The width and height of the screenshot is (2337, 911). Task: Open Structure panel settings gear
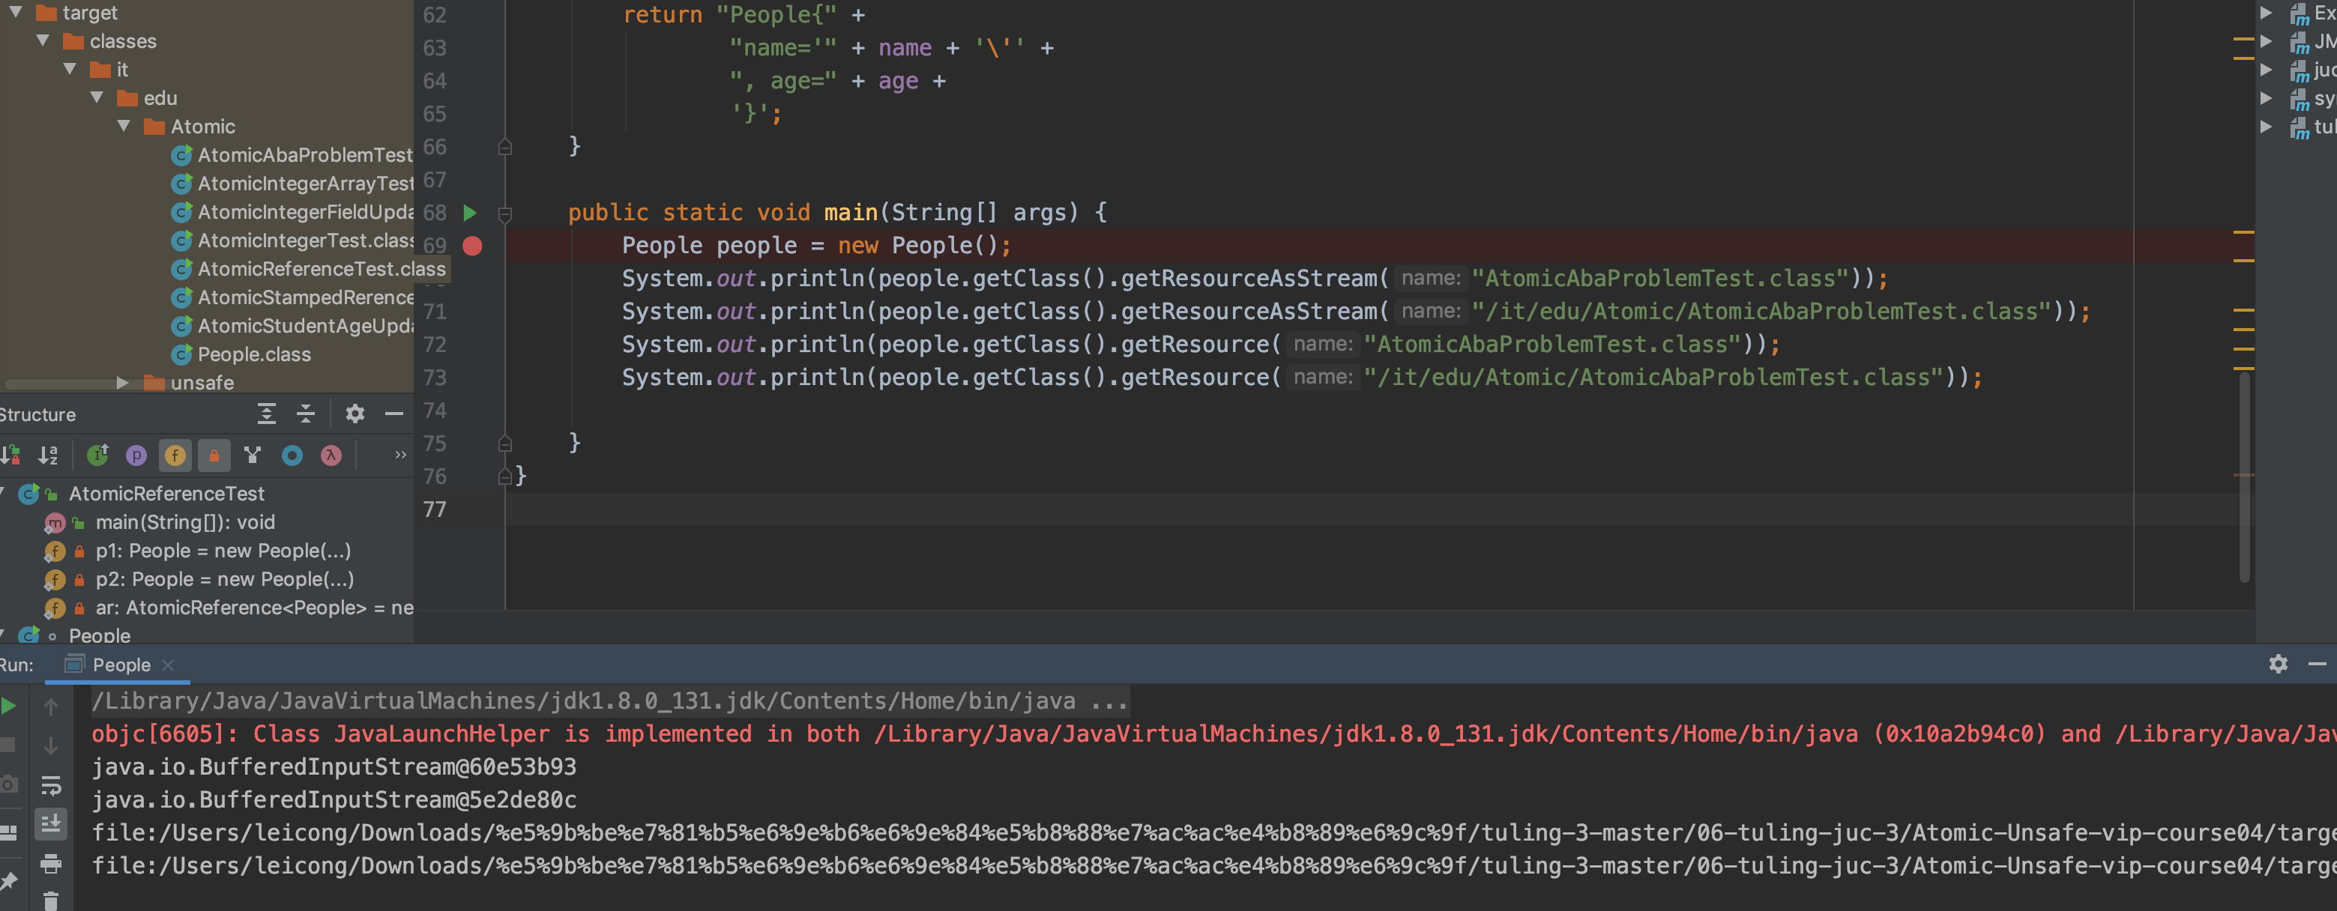point(355,414)
